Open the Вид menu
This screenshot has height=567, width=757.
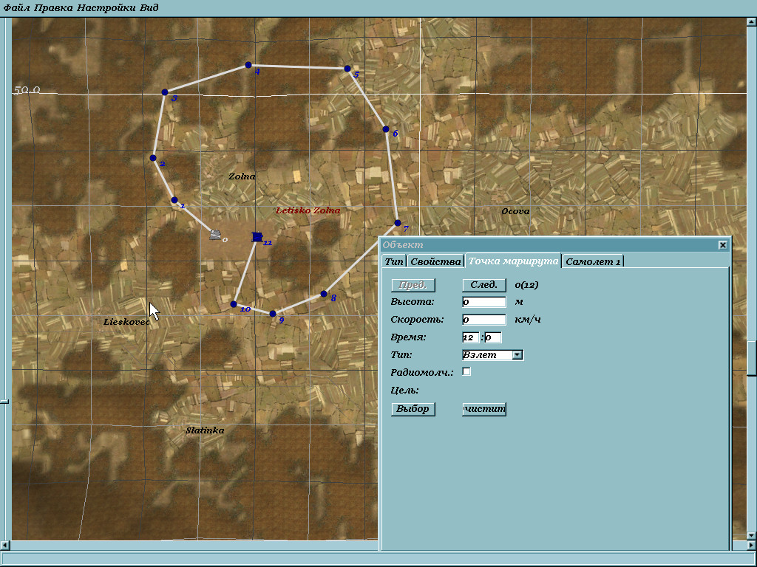coord(149,7)
